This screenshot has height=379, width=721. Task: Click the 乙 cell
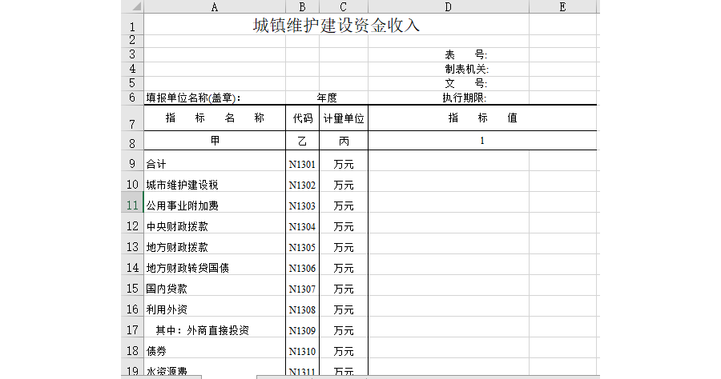(x=302, y=141)
